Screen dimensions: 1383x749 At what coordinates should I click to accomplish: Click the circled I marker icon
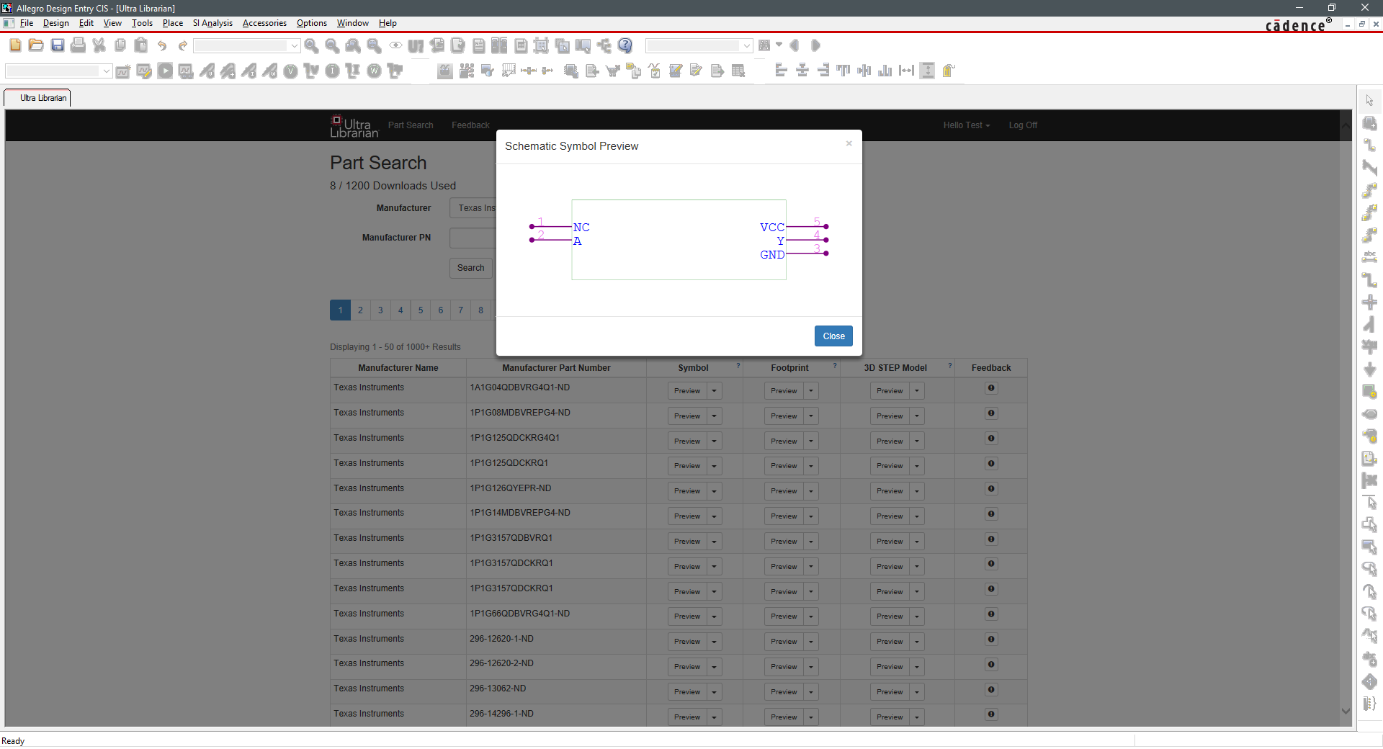[x=332, y=71]
